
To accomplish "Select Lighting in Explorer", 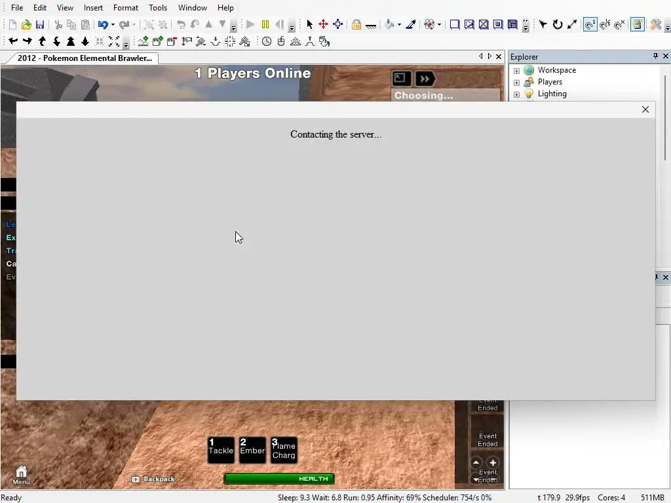I will coord(552,94).
